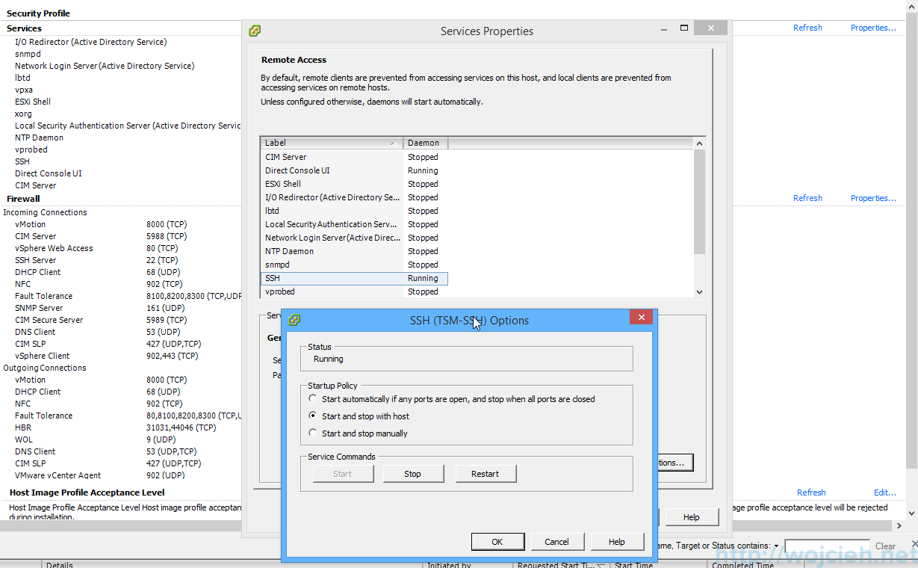Select the "Start and stop with host" option
918x568 pixels.
tap(312, 416)
